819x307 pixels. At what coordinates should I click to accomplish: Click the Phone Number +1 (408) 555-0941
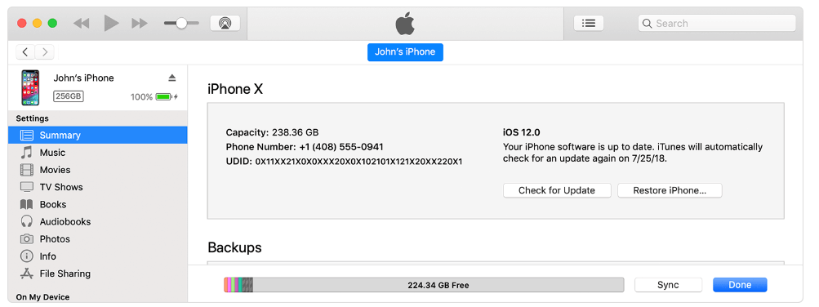pos(305,147)
